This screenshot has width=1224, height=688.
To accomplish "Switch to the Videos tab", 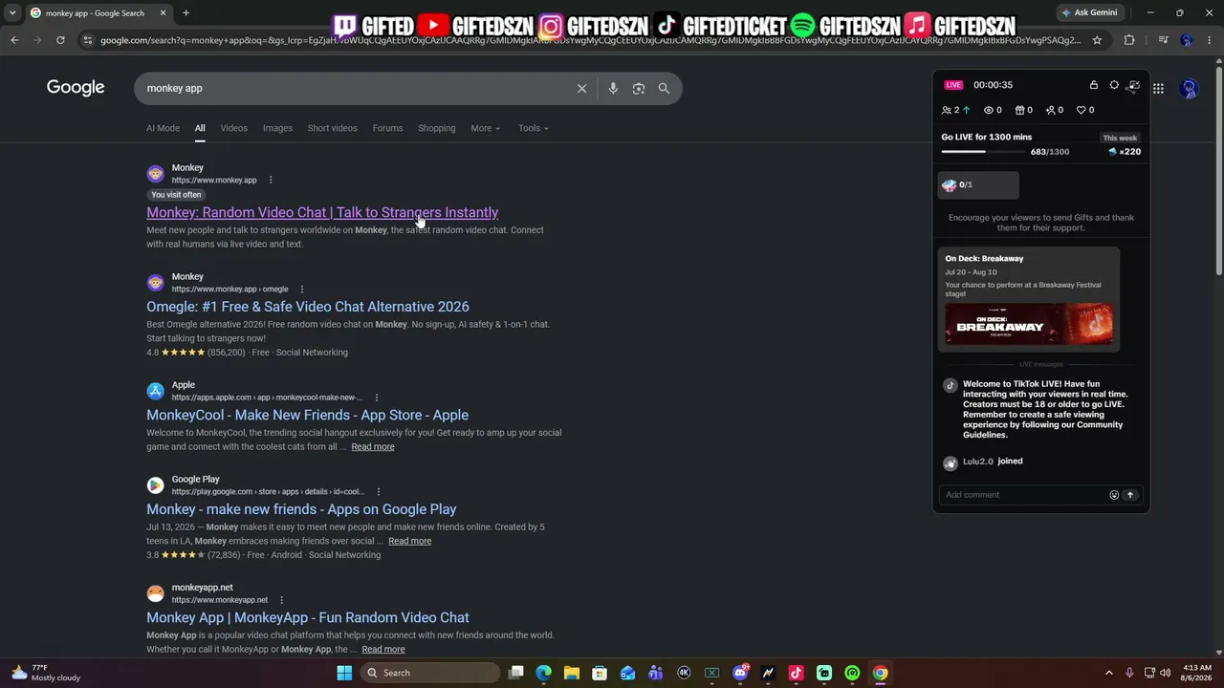I will (x=234, y=128).
